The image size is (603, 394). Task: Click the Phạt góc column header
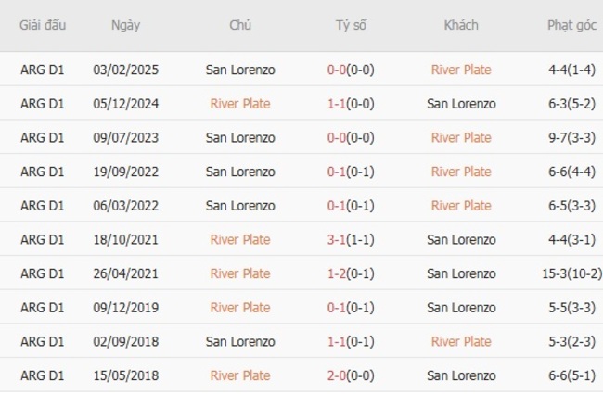tap(571, 25)
